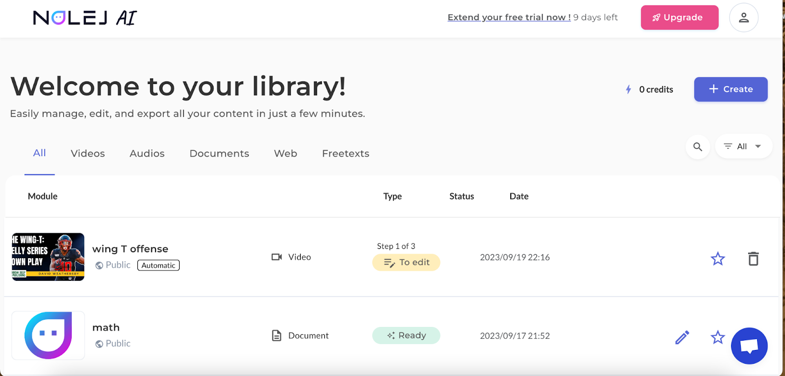Click the Upgrade button
This screenshot has height=376, width=785.
[679, 18]
